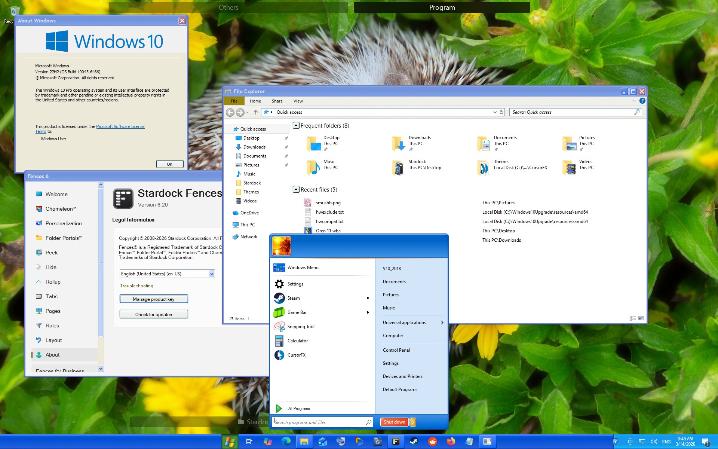This screenshot has height=449, width=718.
Task: Click the Manage product key button
Action: tap(153, 299)
